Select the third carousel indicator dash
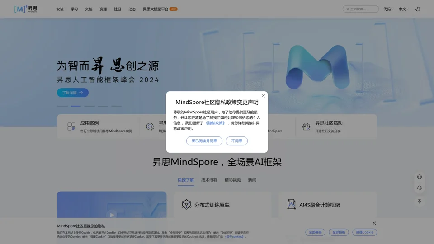This screenshot has width=434, height=244. 90,106
